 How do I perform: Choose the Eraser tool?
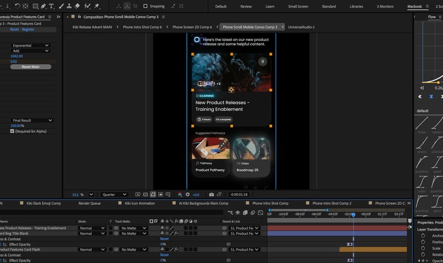[x=77, y=6]
